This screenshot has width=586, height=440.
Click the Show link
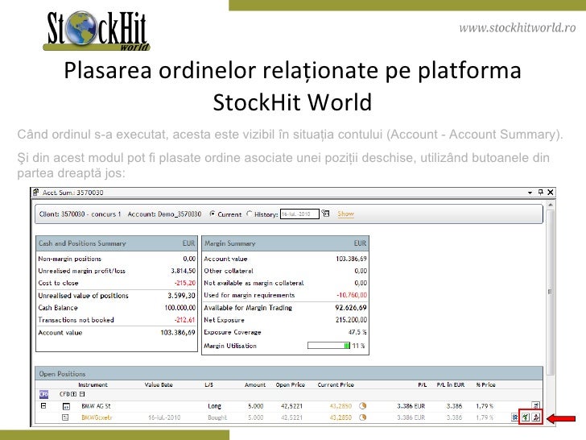(x=345, y=214)
